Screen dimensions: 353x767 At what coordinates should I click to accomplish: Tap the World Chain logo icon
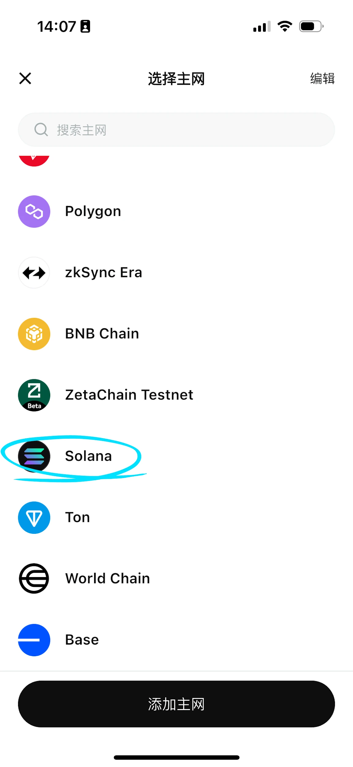click(34, 578)
